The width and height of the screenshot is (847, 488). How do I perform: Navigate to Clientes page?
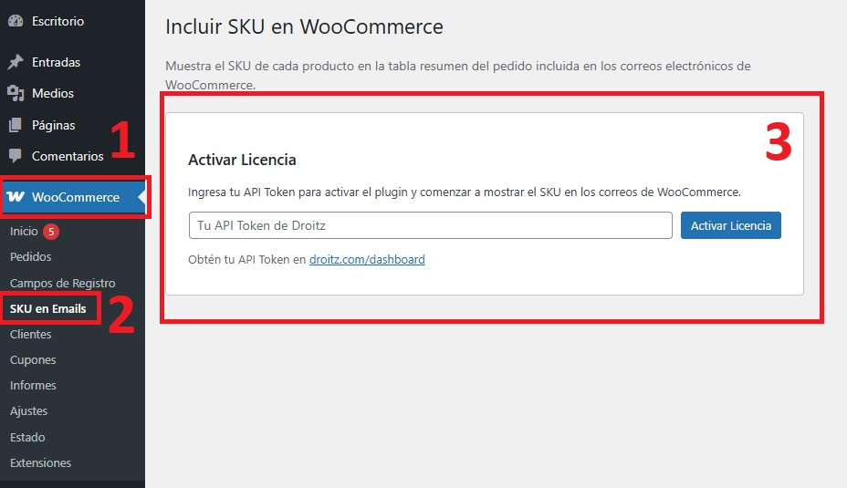tap(31, 335)
